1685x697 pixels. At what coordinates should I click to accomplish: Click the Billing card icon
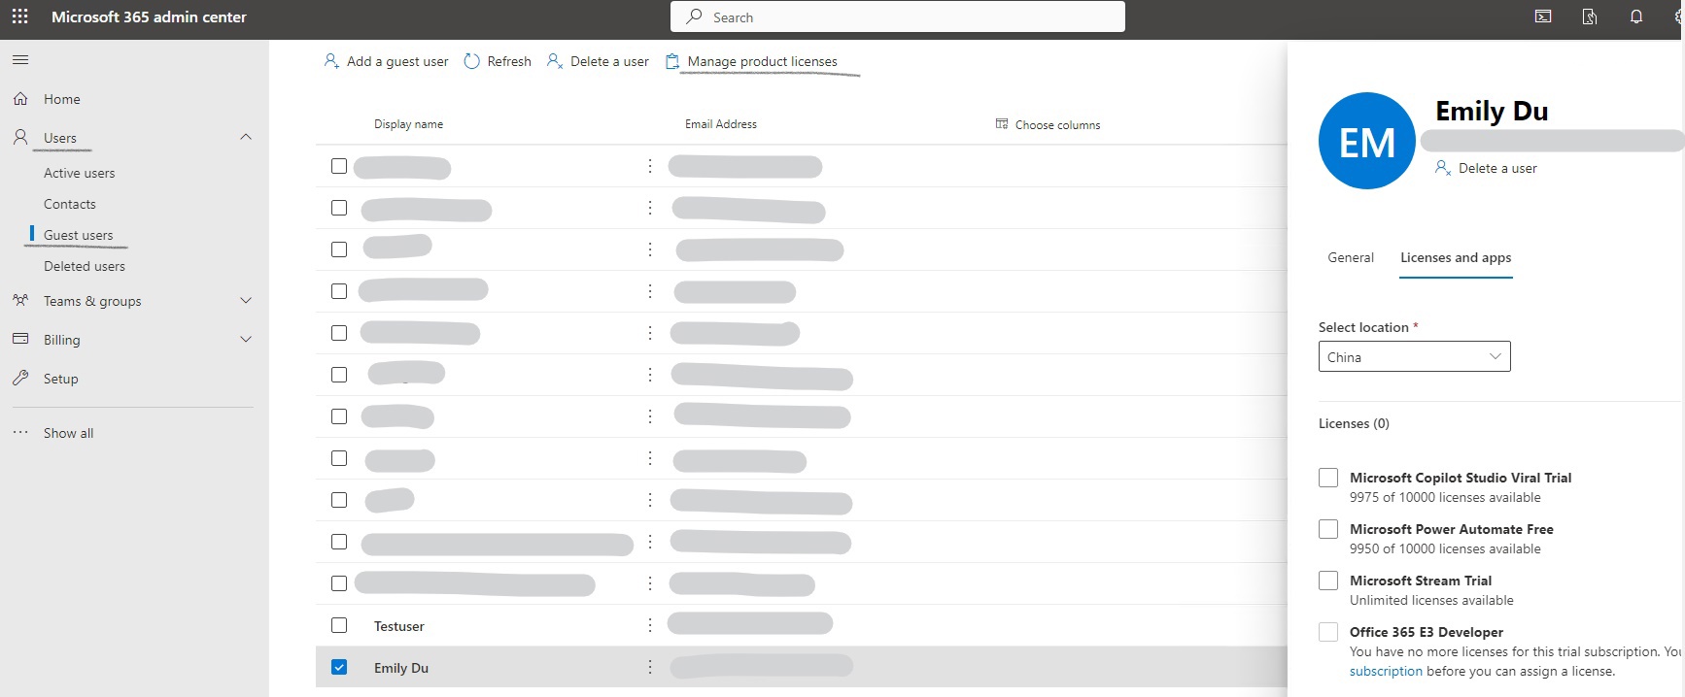tap(20, 339)
